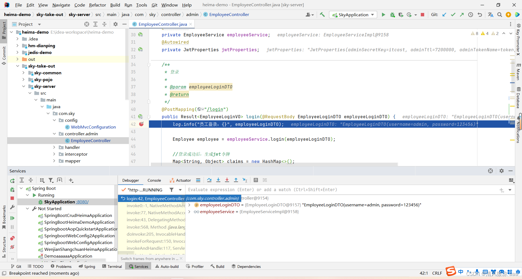The height and width of the screenshot is (279, 522).
Task: Open Search Everywhere with the magnifier icon
Action: coord(499,15)
